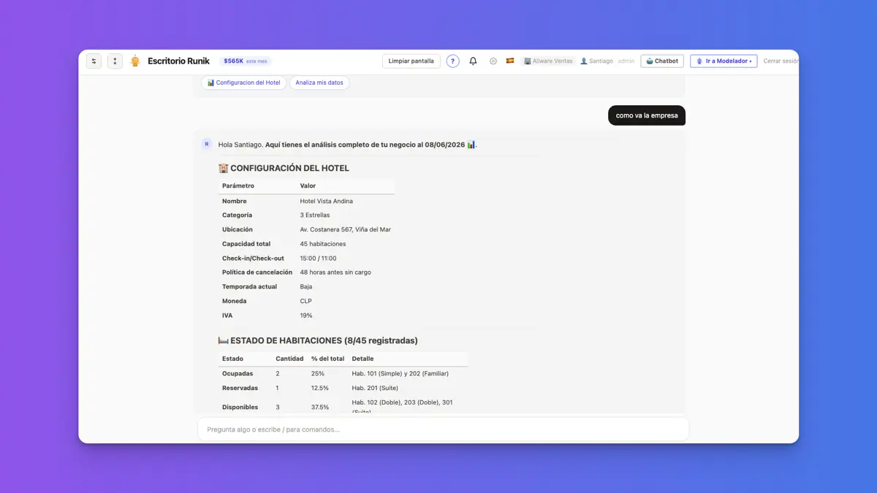
Task: Click the Check-in/Check-out label
Action: (x=253, y=259)
